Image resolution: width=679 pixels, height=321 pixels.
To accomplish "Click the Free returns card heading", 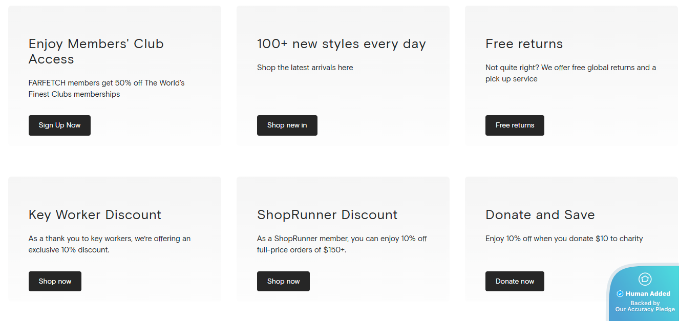I will point(524,44).
